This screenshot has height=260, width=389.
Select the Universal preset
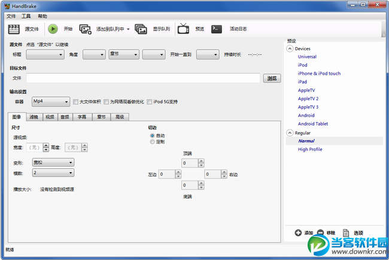pyautogui.click(x=307, y=57)
